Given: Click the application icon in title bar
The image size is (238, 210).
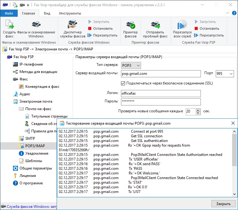Looking at the screenshot, I should click(5, 5).
